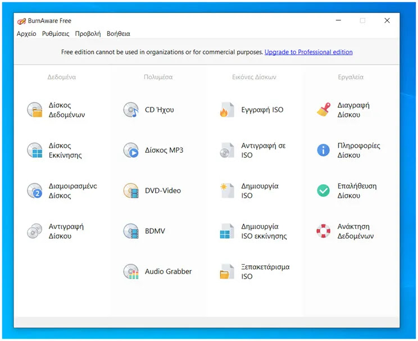Viewport: 418px width, 341px height.
Task: Click the BDMV Blu-ray film icon
Action: (131, 231)
